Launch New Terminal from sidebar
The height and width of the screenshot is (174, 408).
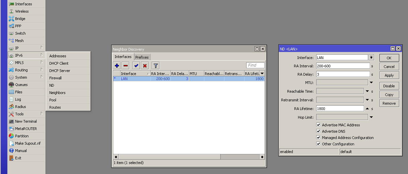(26, 121)
